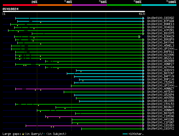179x136 pixels.
Task: Select label UniRef100_B9GQF8
Action: point(161,40)
